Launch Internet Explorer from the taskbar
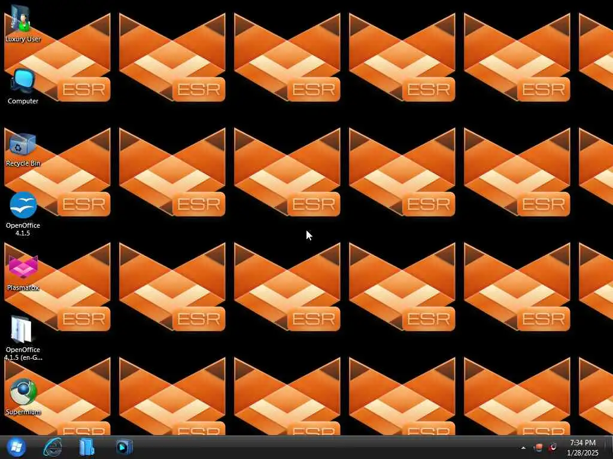 [x=53, y=447]
